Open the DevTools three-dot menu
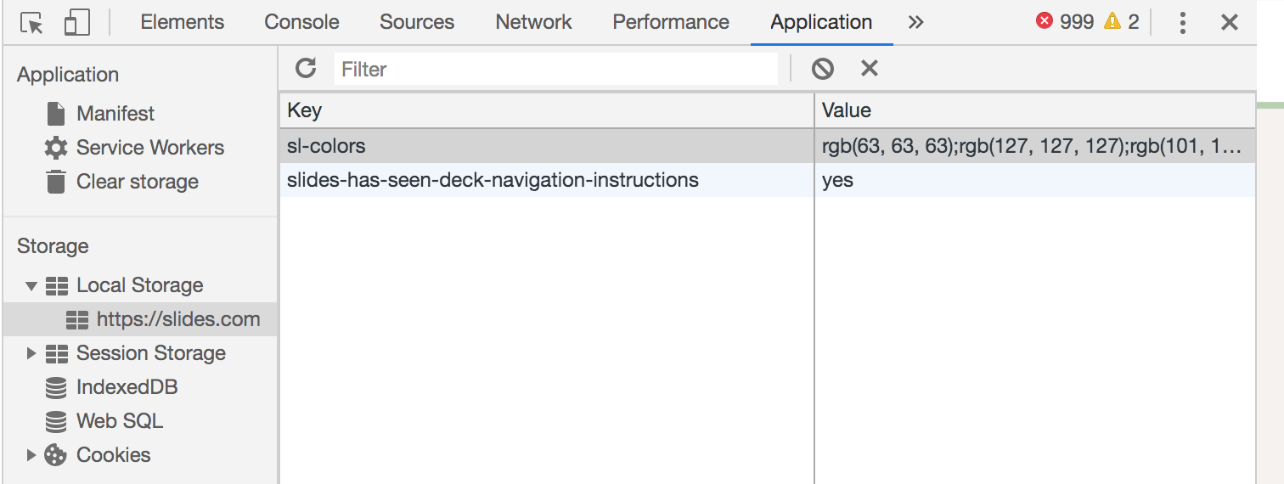Image resolution: width=1284 pixels, height=484 pixels. (x=1182, y=23)
